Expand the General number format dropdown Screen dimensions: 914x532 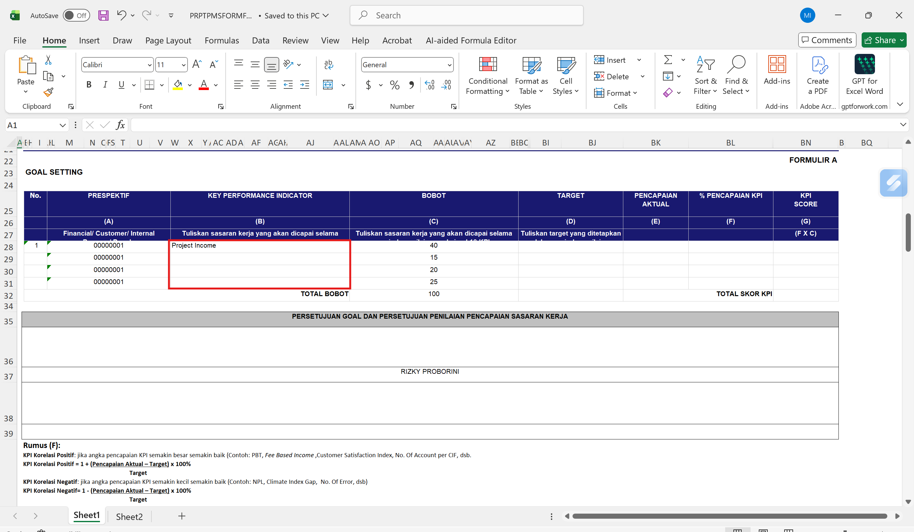click(449, 65)
